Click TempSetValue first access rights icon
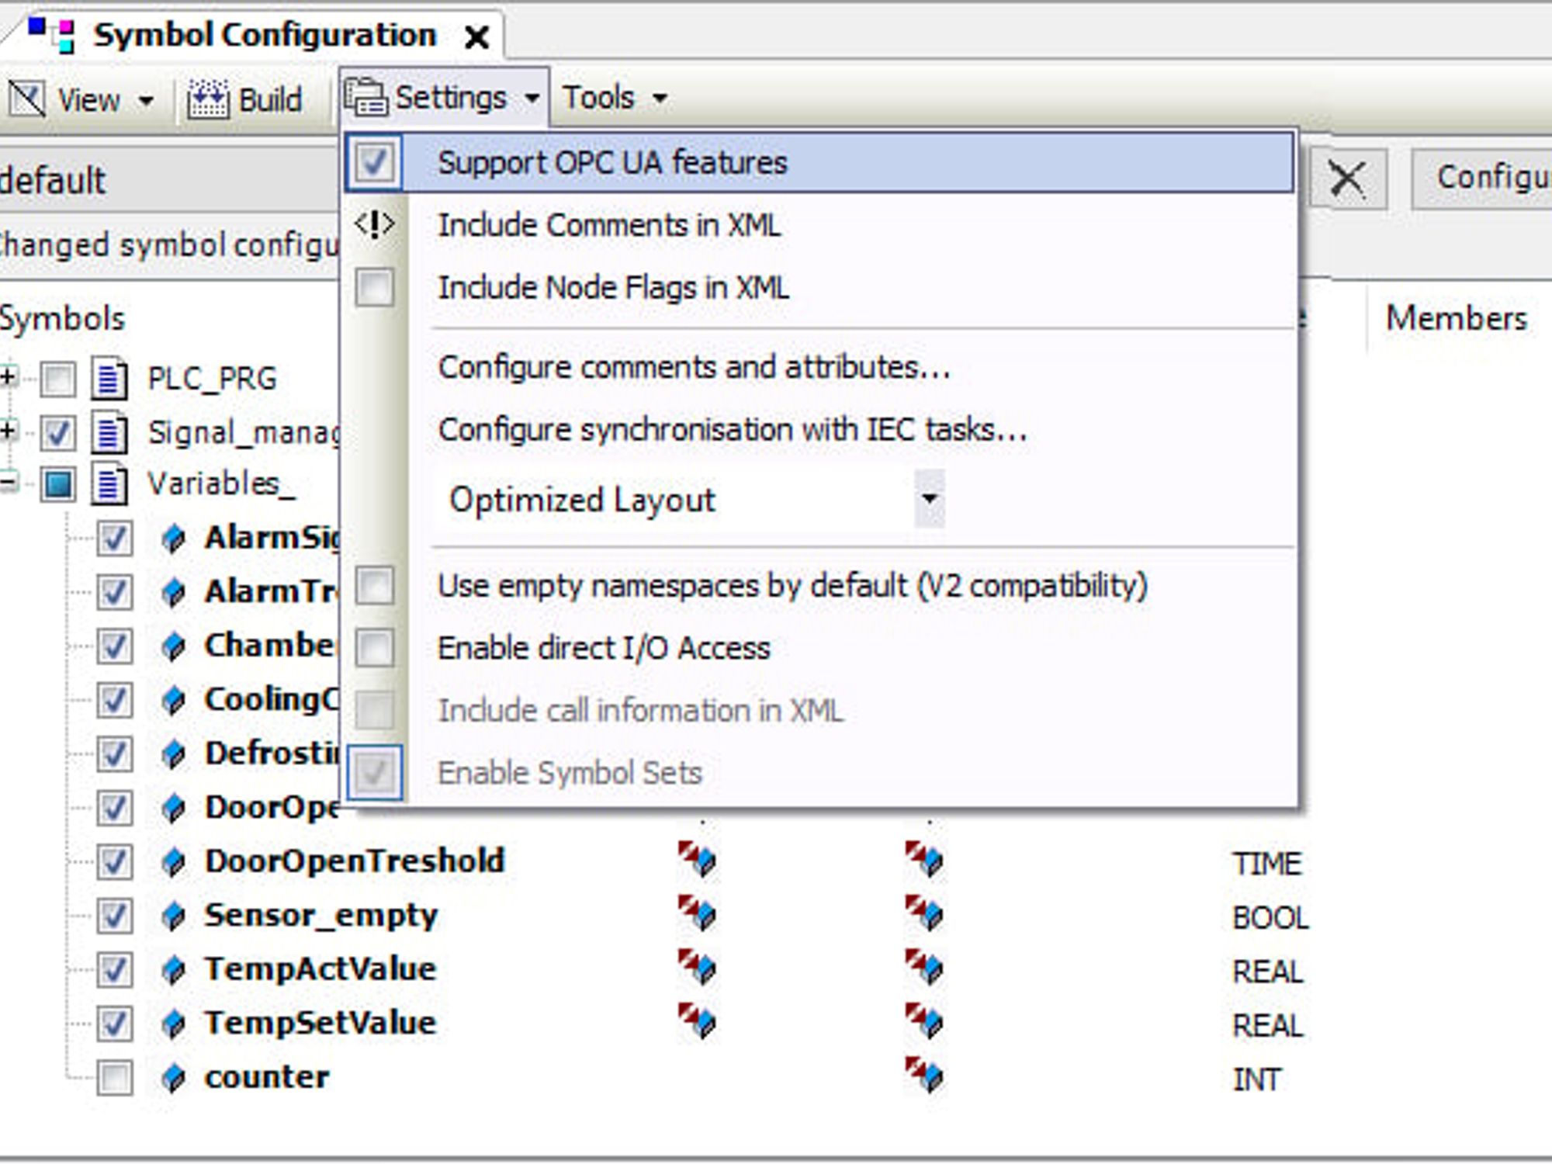1552x1164 pixels. point(697,1020)
